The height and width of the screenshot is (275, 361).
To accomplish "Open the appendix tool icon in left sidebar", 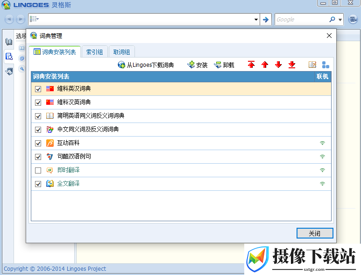I will 9,71.
